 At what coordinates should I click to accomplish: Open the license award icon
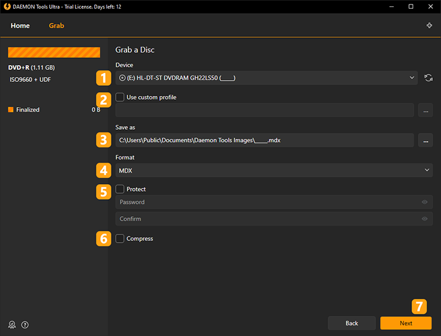pyautogui.click(x=12, y=325)
